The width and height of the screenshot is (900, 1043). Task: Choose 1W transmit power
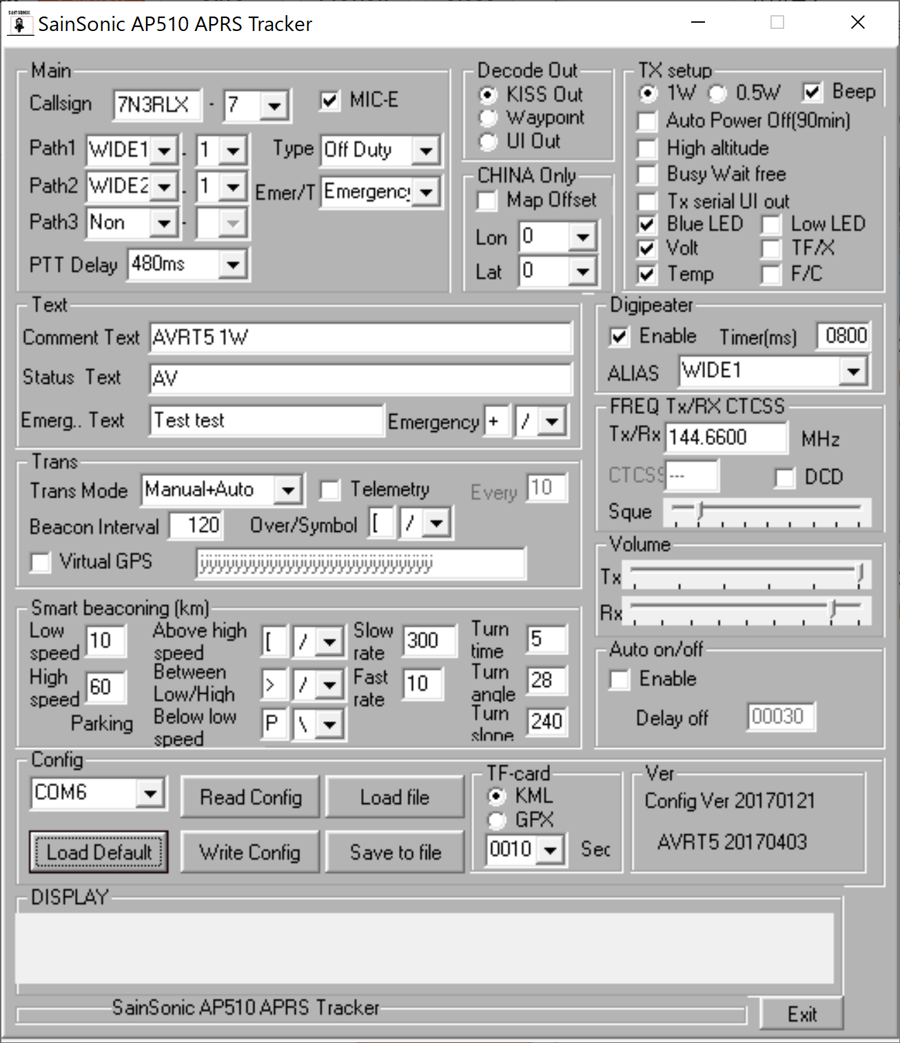click(648, 92)
